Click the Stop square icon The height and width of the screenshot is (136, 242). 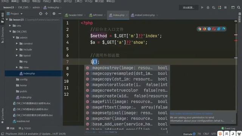(x=225, y=8)
